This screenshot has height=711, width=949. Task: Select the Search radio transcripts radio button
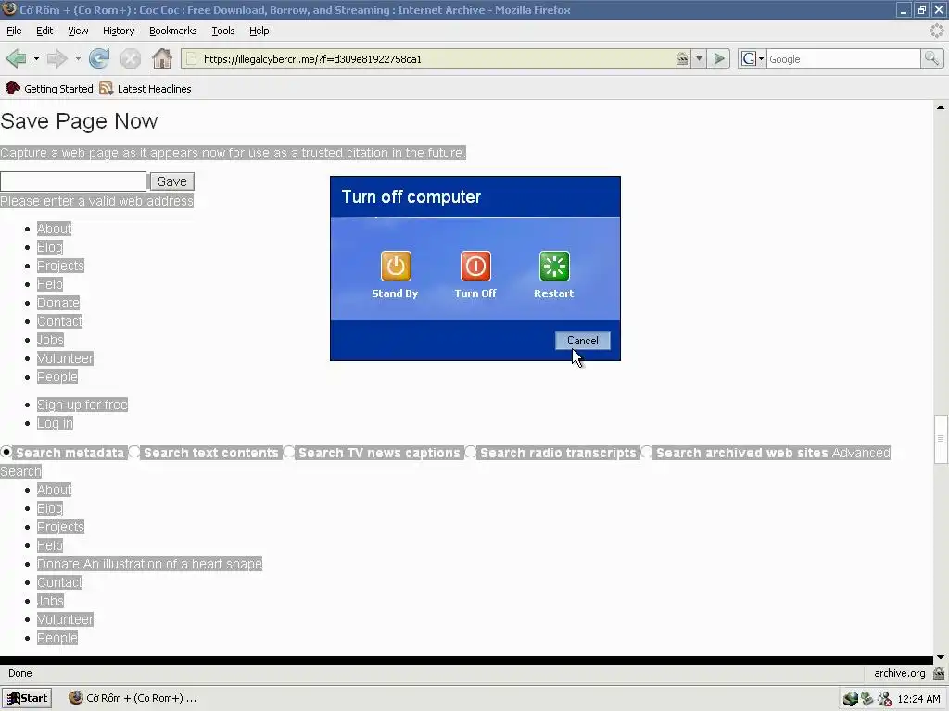(471, 452)
